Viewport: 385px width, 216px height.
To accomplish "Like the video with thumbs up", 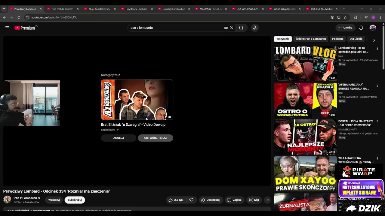I will click(x=176, y=200).
